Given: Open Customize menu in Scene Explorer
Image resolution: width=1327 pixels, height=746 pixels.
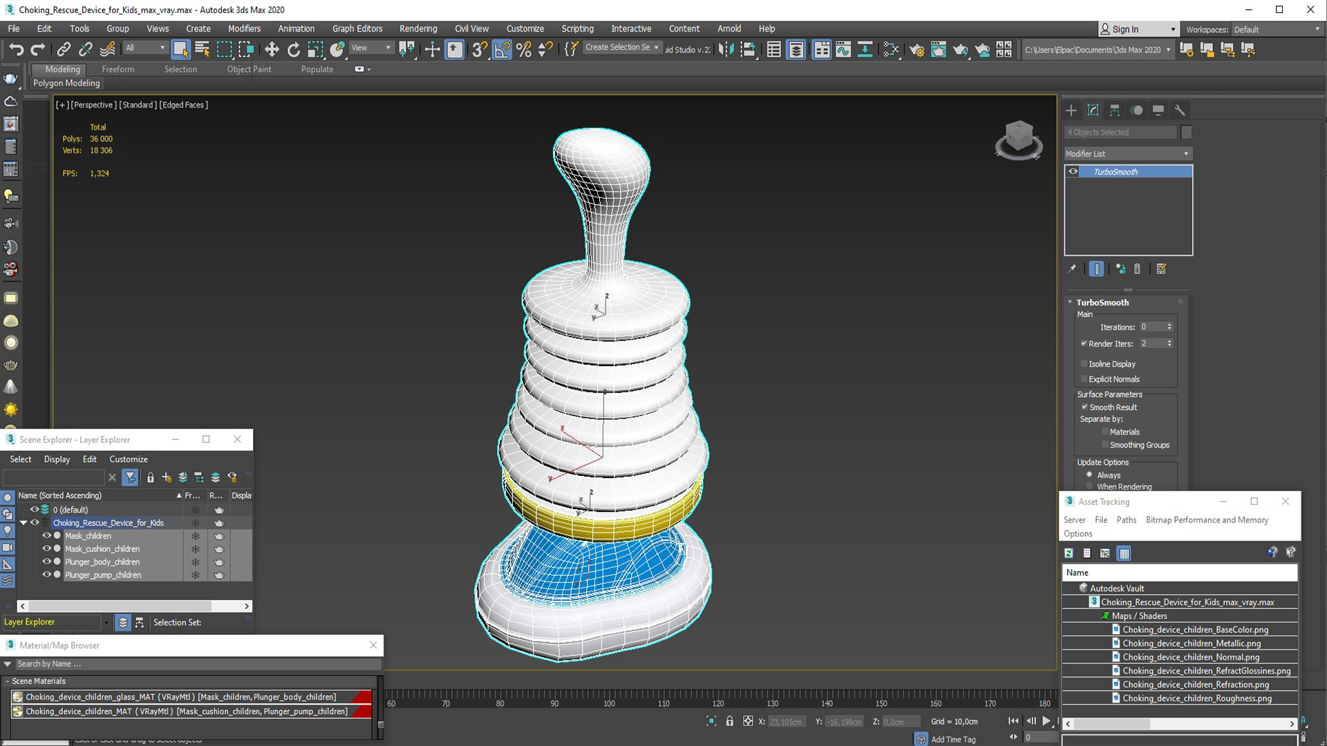Looking at the screenshot, I should pos(129,459).
